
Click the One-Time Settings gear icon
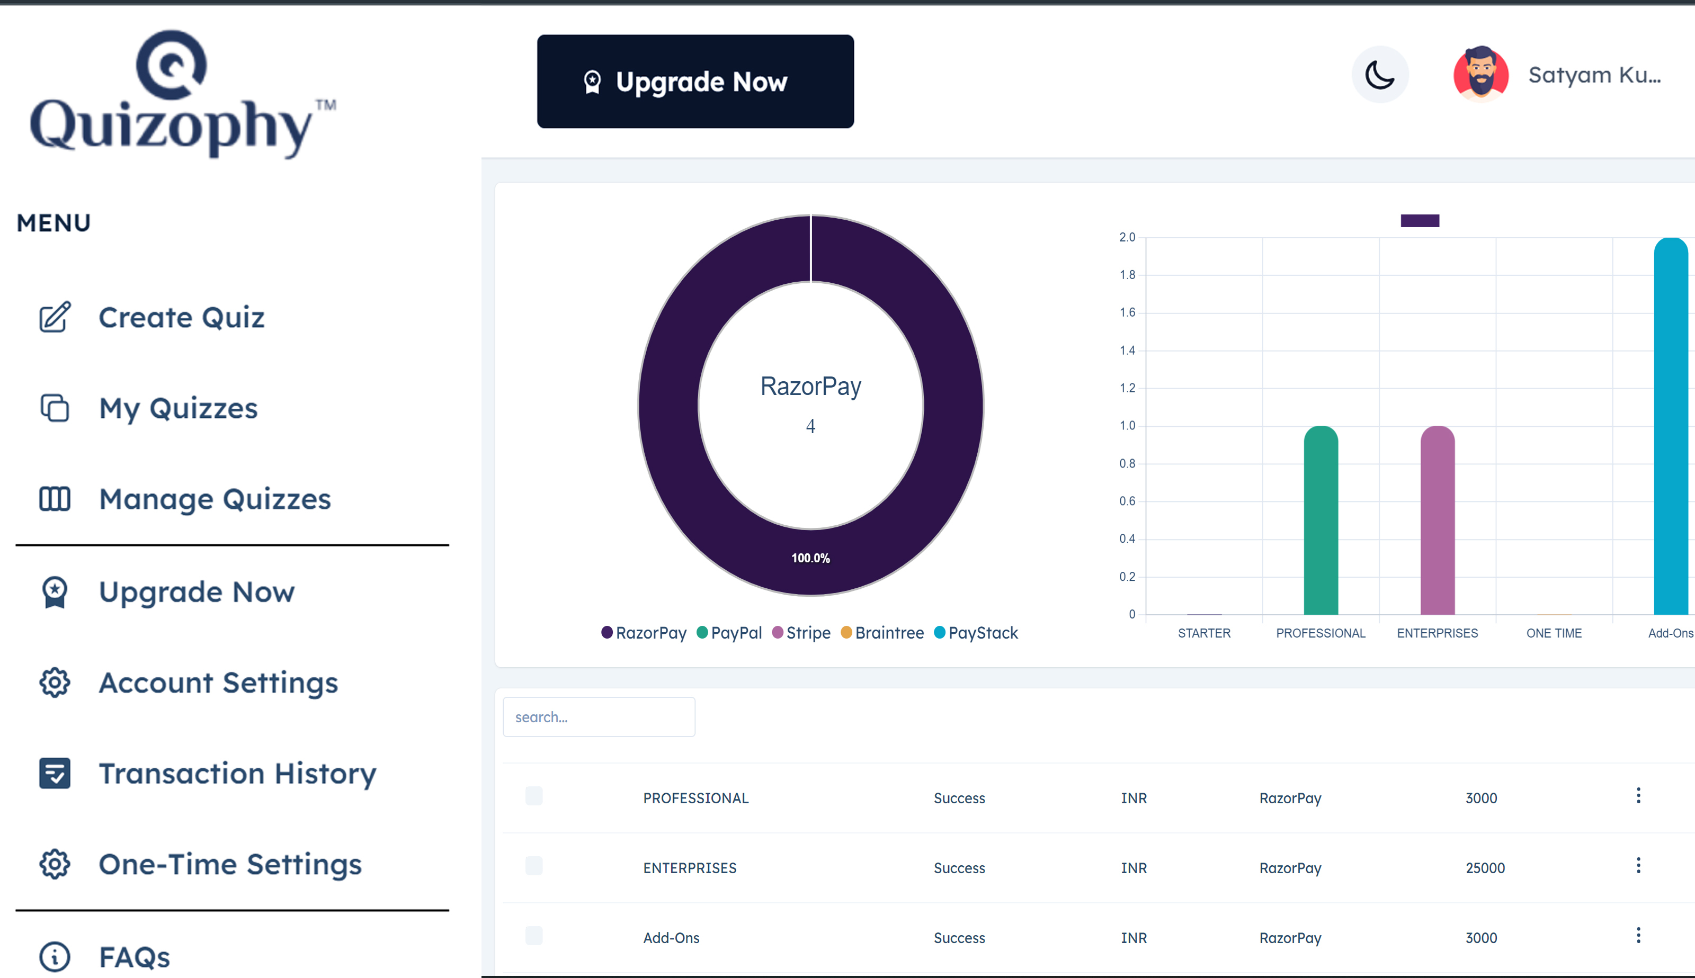(55, 864)
